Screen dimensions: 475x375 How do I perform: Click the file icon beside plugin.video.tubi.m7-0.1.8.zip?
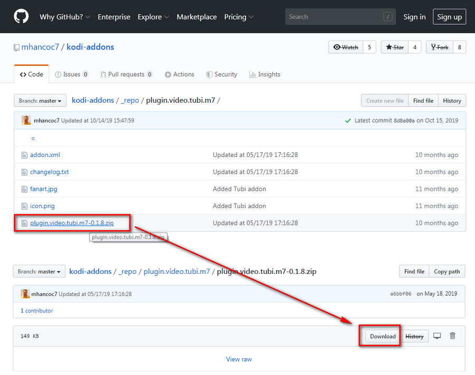(x=24, y=223)
